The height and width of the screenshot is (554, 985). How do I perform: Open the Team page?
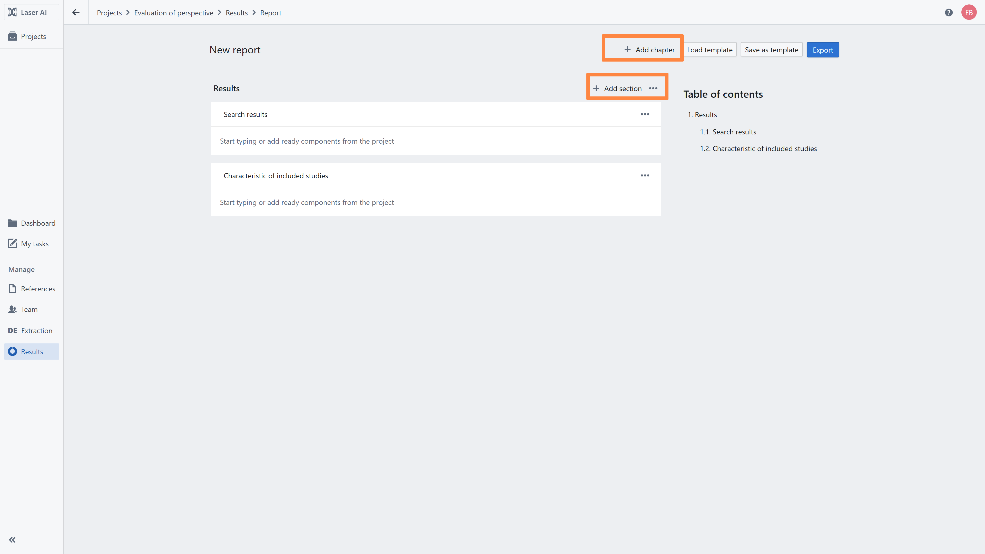[x=29, y=309]
